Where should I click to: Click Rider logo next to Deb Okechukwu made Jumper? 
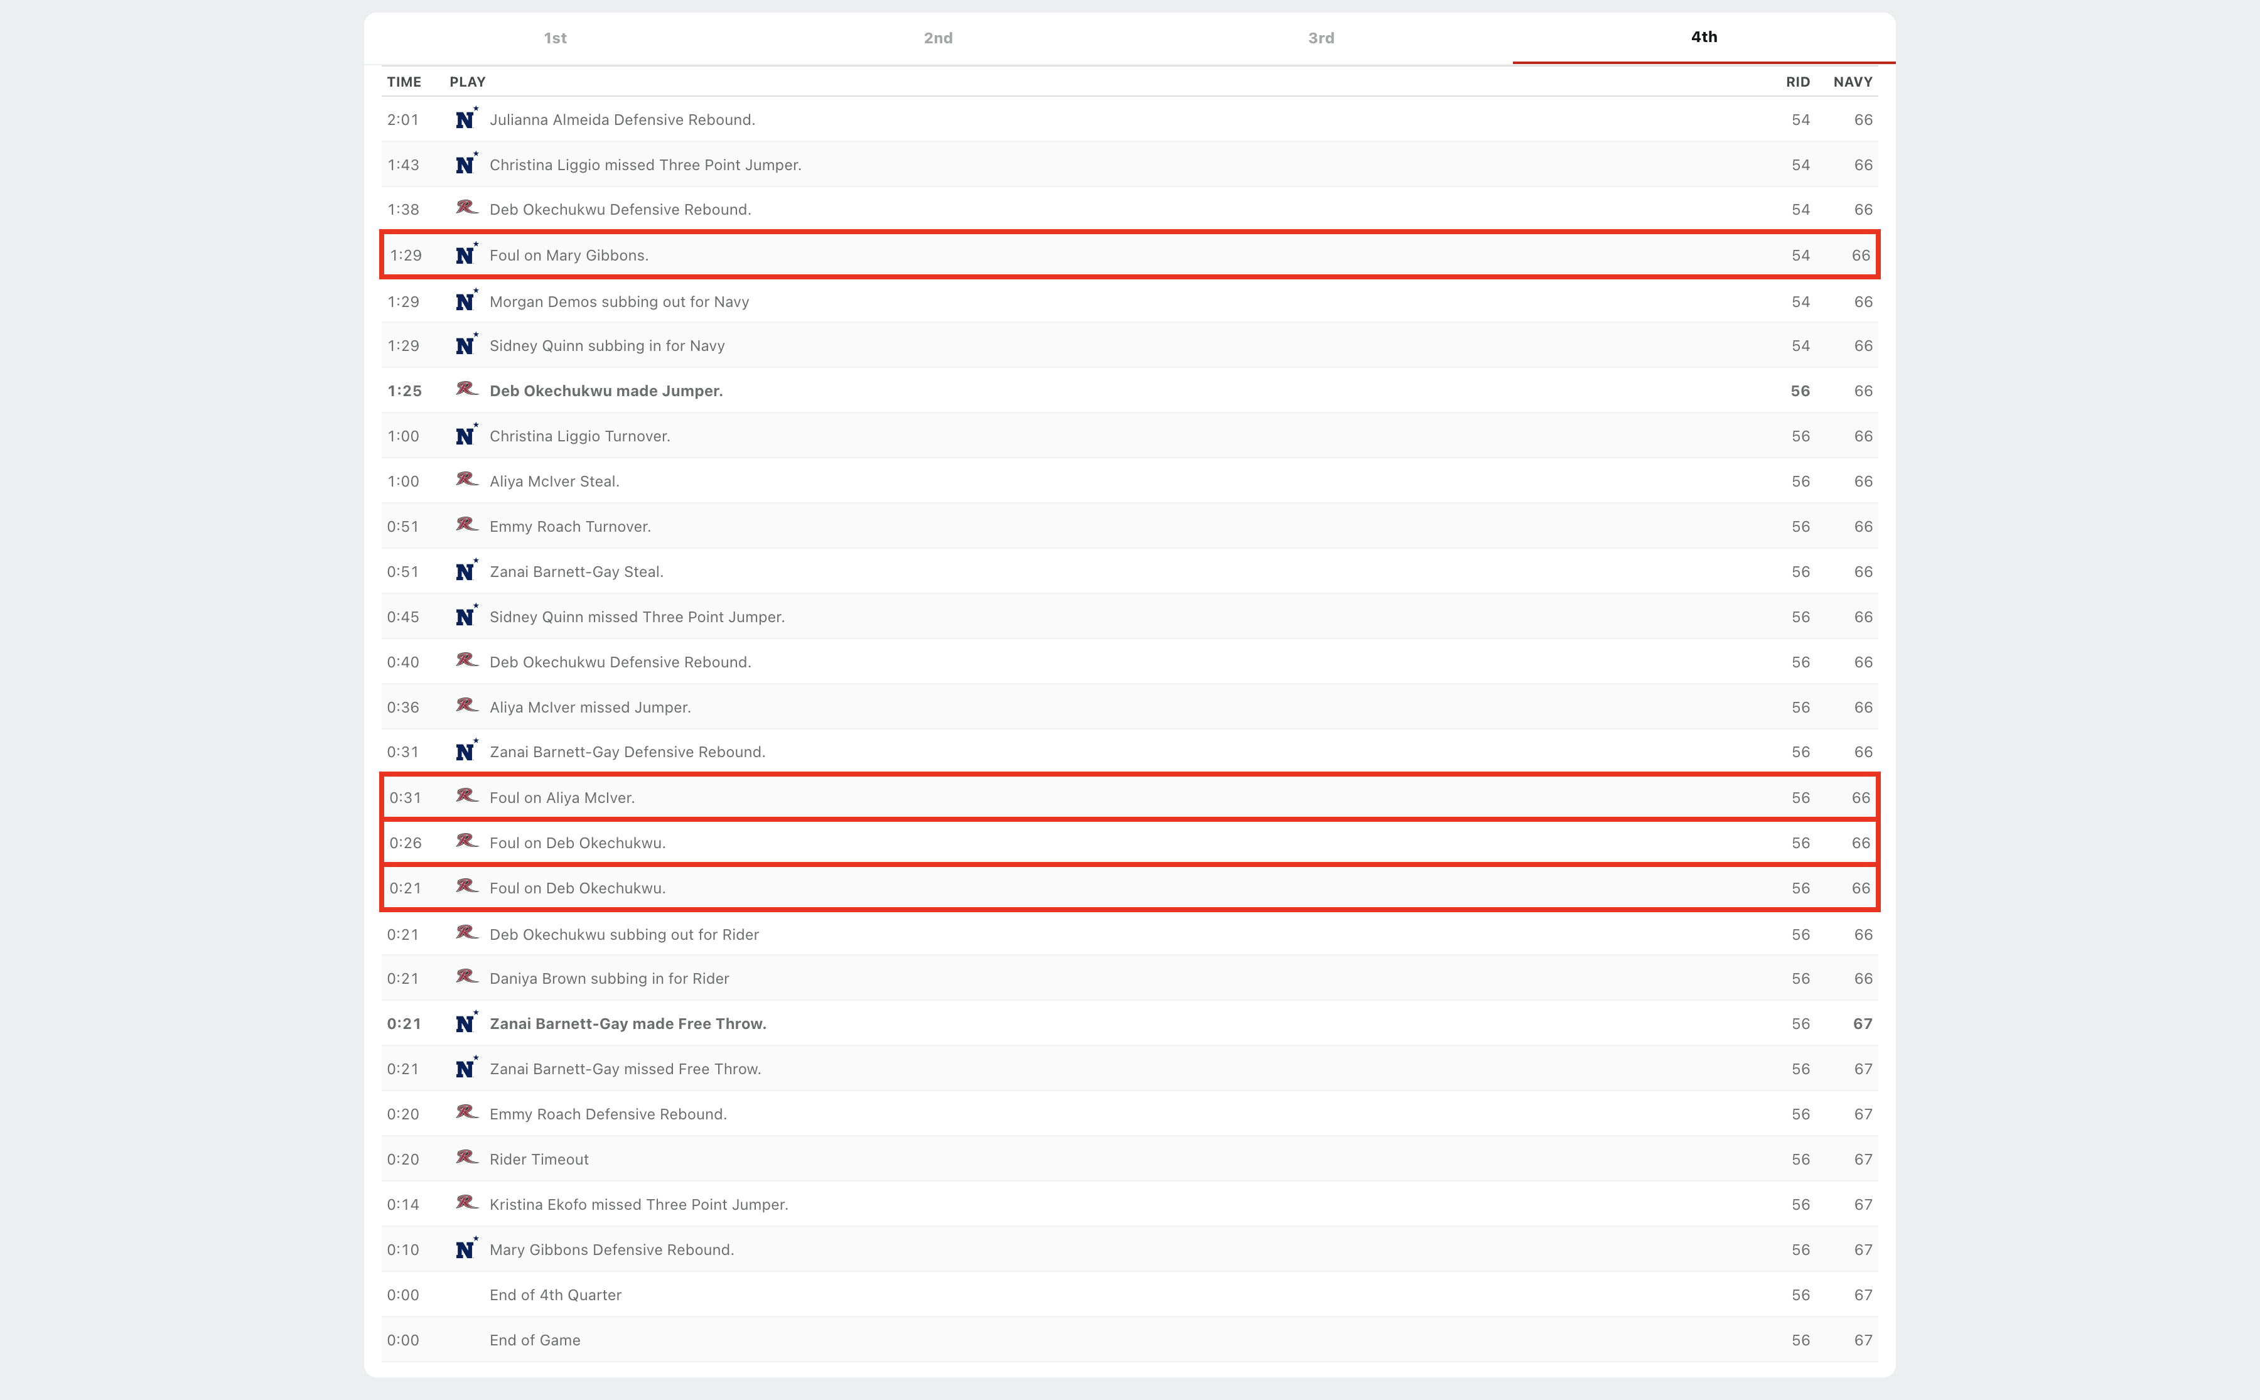pos(466,390)
